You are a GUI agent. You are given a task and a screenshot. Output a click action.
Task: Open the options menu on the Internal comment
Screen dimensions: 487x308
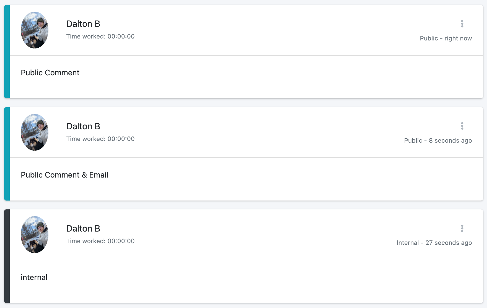tap(462, 229)
